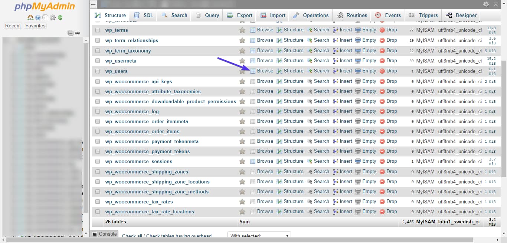This screenshot has height=243, width=507.
Task: Refresh the navigation panel with green reload icon
Action: [x=60, y=17]
